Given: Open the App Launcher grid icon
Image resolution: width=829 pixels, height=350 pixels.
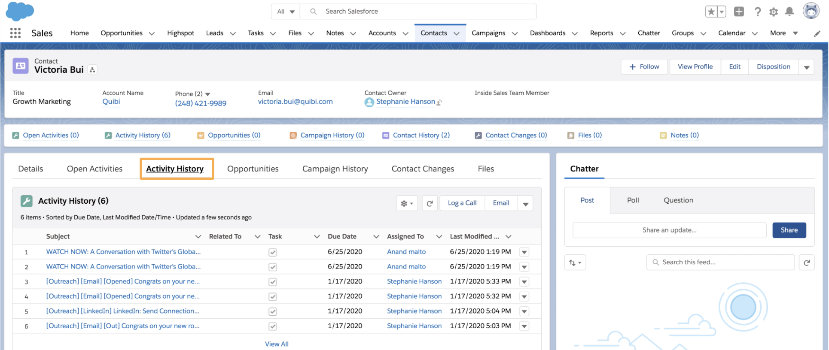Looking at the screenshot, I should coord(15,33).
